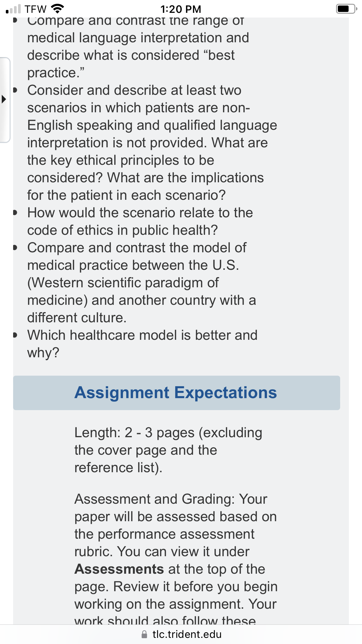Tap the cellular signal bars icon

(13, 9)
